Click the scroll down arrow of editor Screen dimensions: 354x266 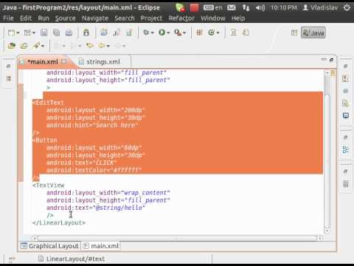click(x=327, y=231)
